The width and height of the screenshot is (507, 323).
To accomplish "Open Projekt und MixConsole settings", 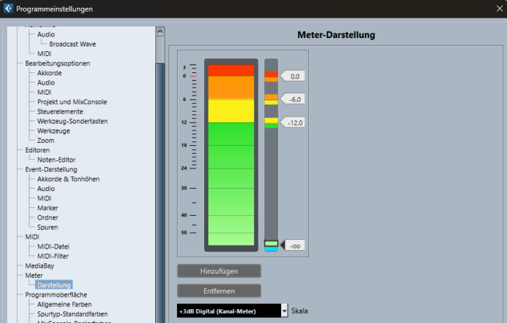I will [x=72, y=102].
